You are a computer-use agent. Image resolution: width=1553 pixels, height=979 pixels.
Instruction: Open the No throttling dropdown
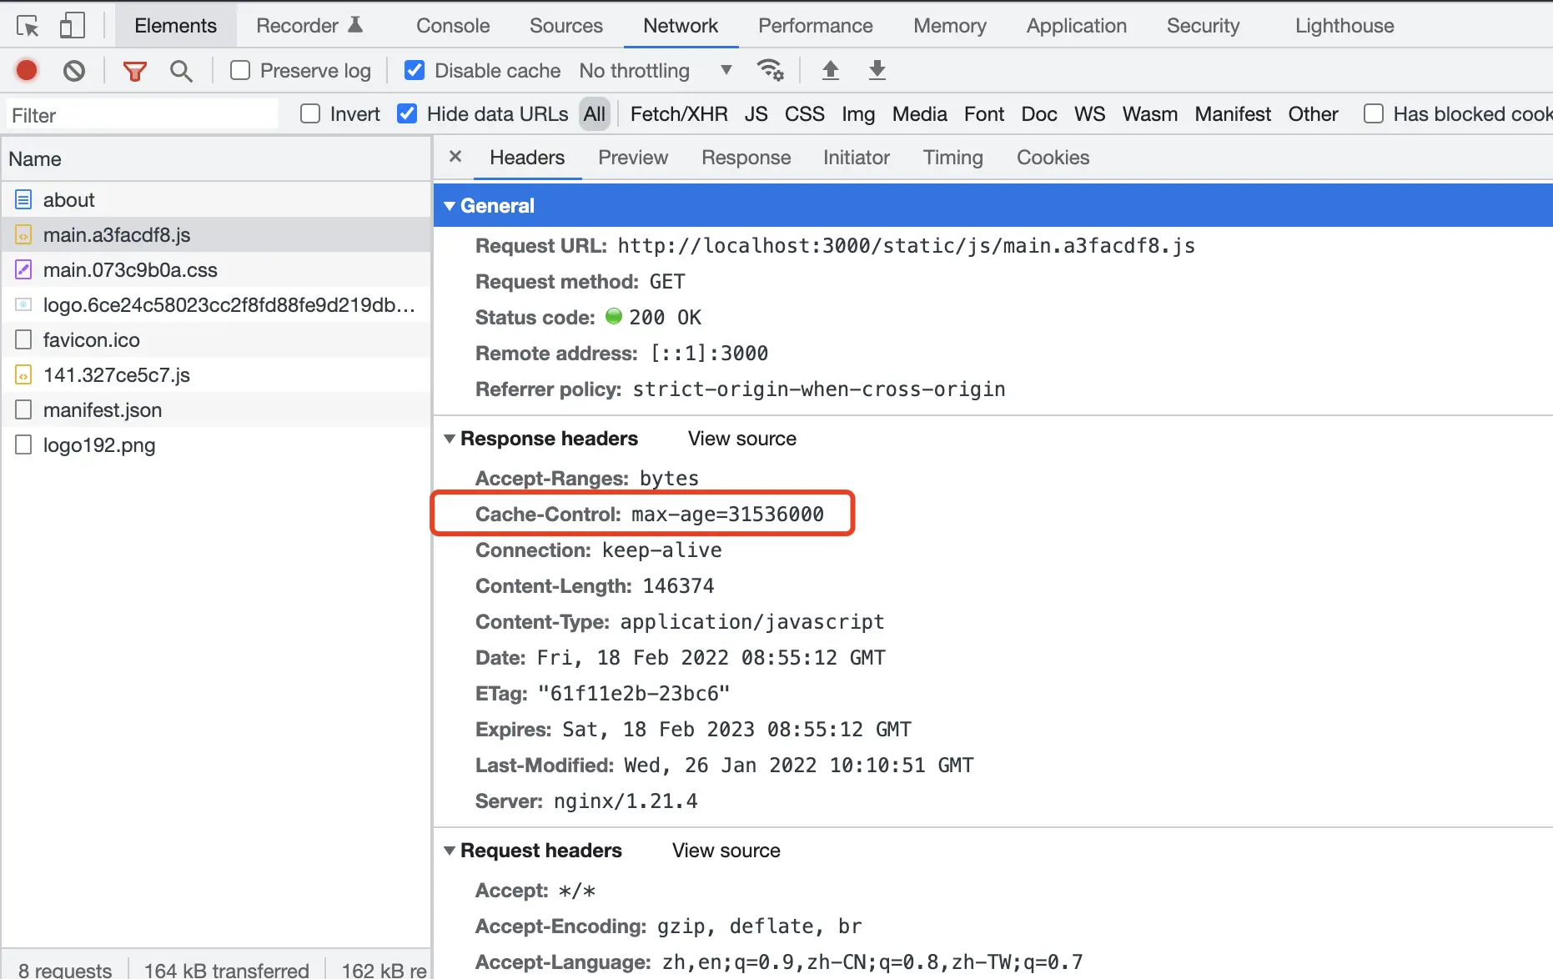(656, 71)
